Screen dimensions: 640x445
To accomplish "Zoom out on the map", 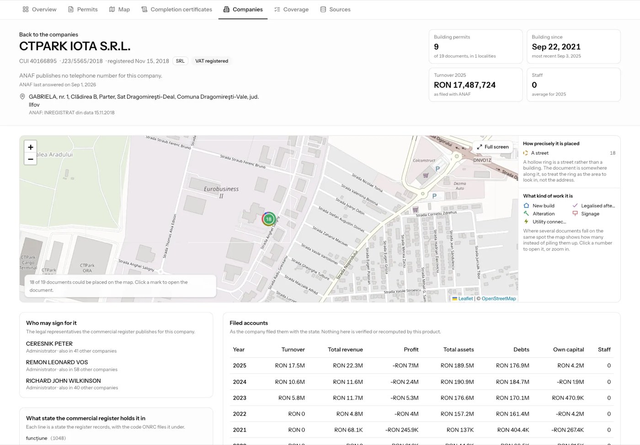I will (x=30, y=159).
